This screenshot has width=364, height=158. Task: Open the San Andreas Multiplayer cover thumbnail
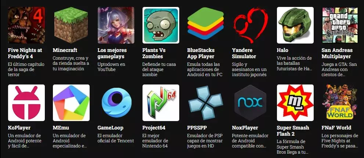tap(340, 25)
